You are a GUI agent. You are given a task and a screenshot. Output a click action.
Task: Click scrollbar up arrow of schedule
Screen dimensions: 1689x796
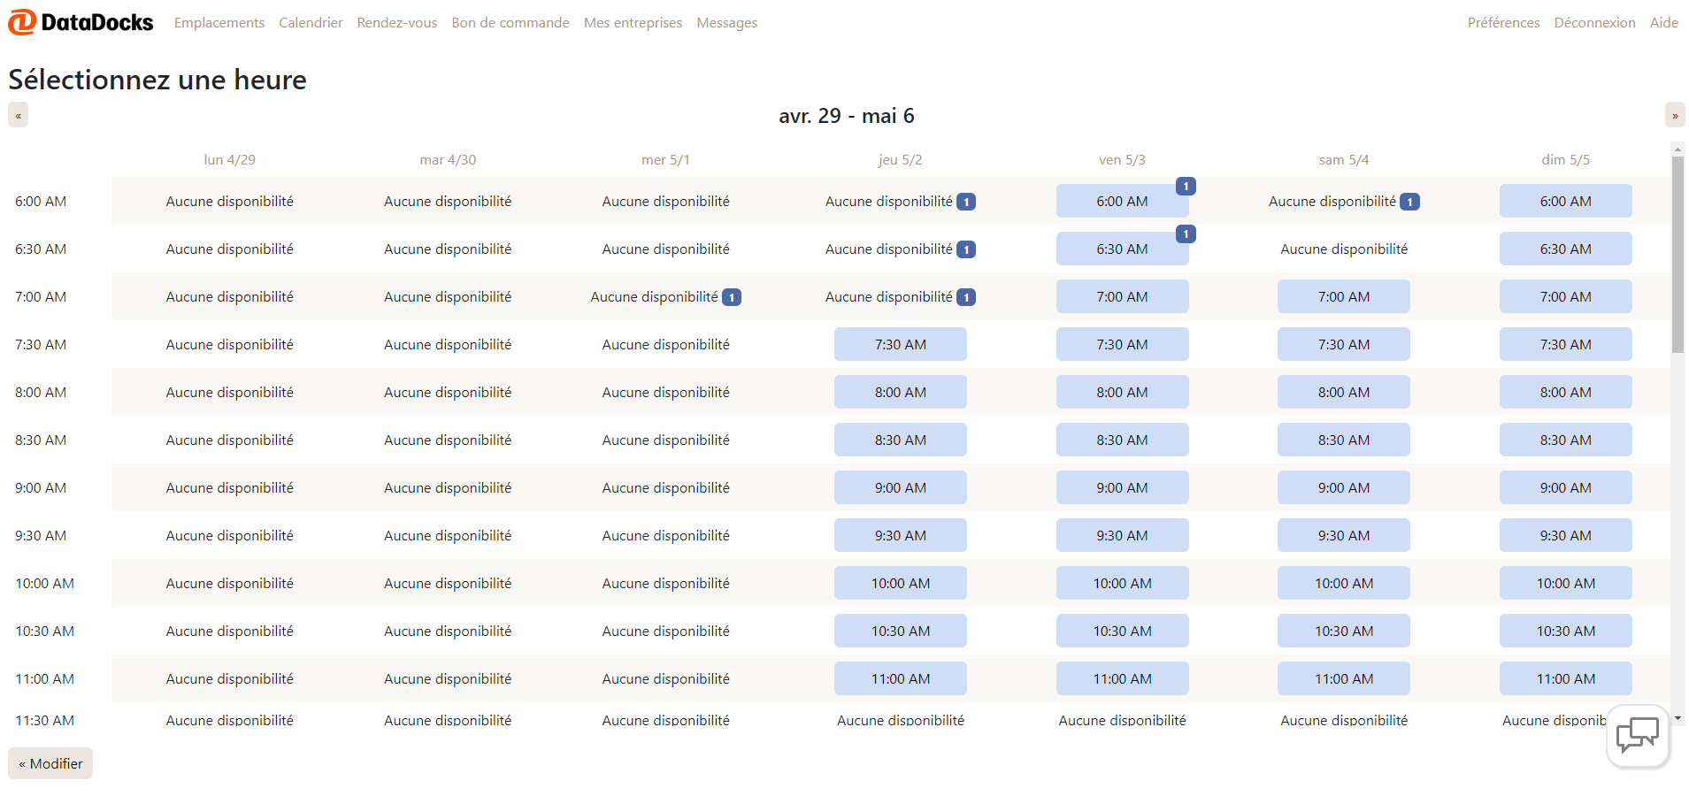(1677, 148)
